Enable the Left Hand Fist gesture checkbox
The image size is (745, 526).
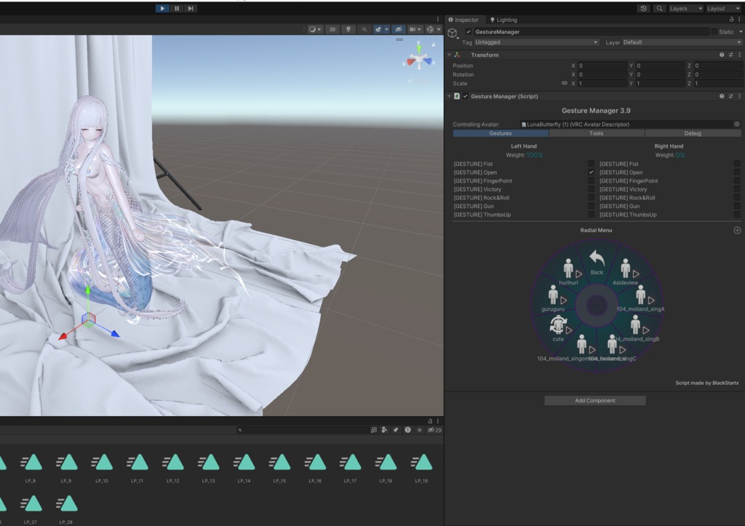coord(591,164)
